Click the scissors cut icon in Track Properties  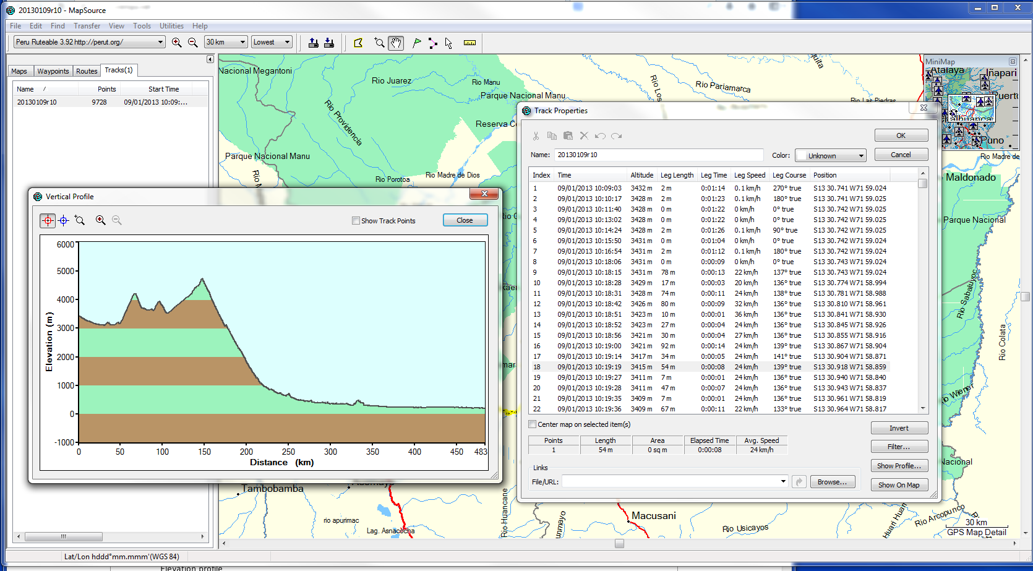536,135
